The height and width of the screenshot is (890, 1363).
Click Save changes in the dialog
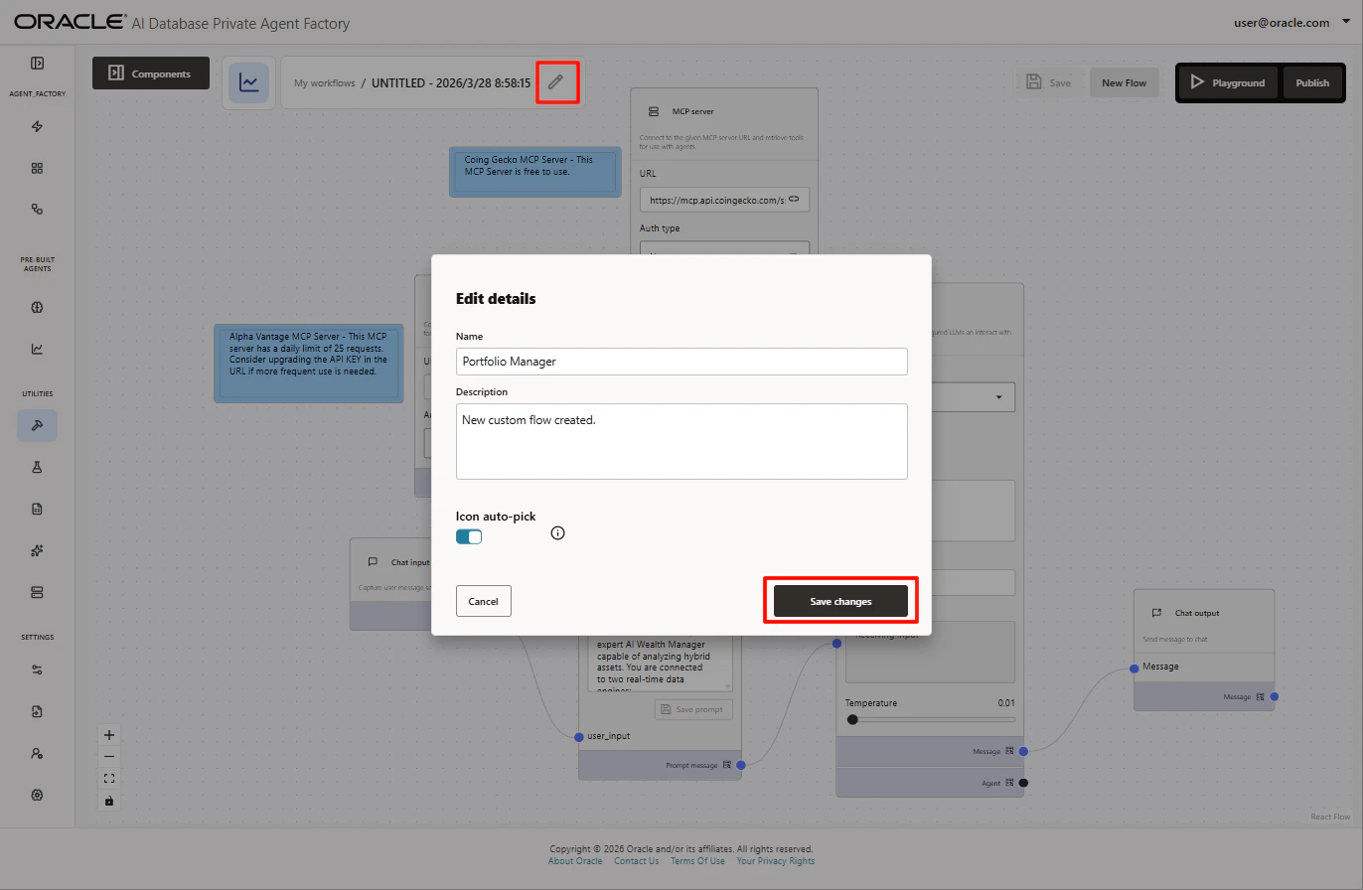pos(840,601)
